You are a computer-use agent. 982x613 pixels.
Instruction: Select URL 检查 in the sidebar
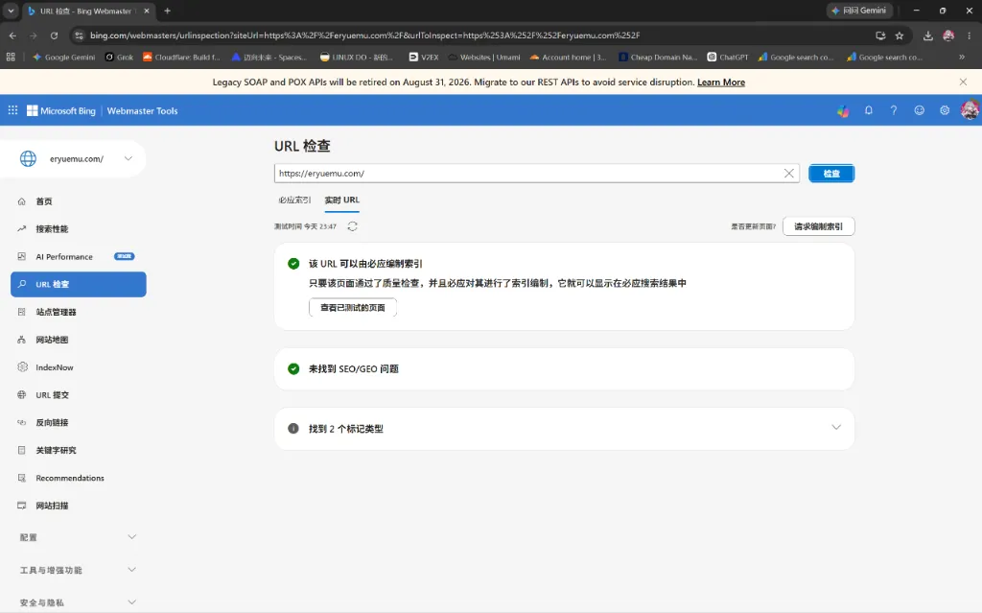pos(79,284)
